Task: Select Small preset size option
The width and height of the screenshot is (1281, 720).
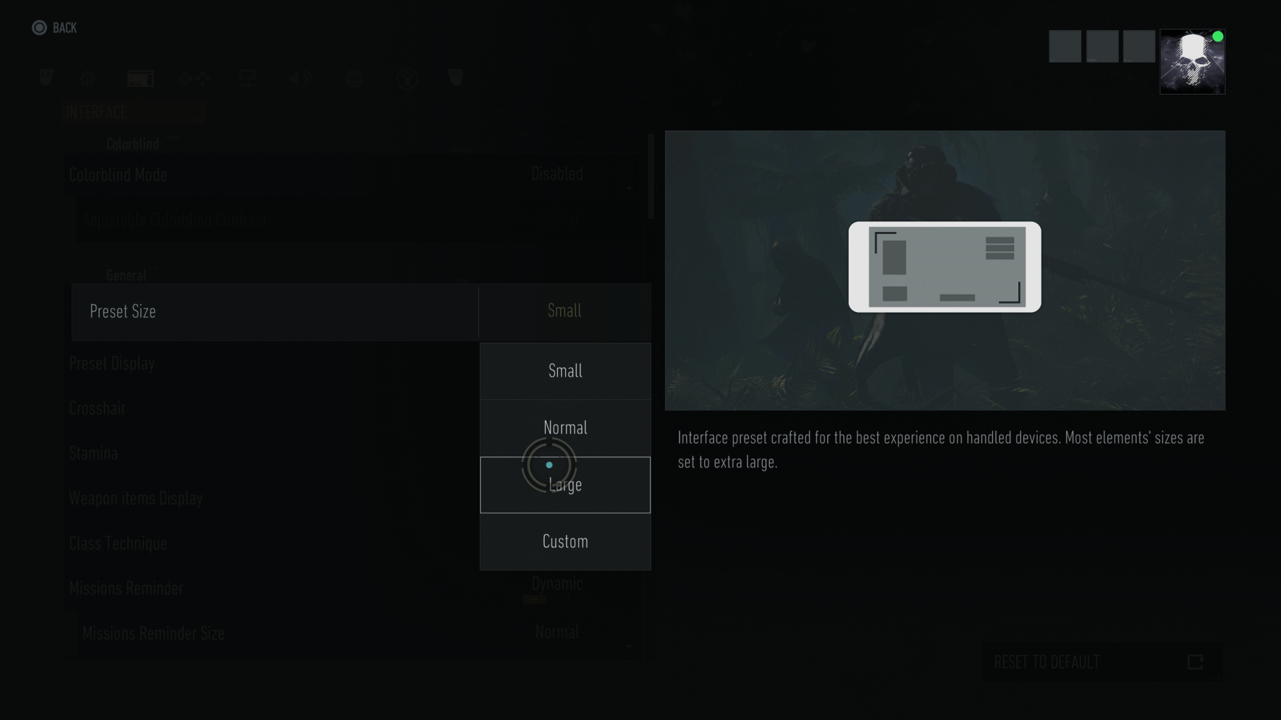Action: [x=565, y=370]
